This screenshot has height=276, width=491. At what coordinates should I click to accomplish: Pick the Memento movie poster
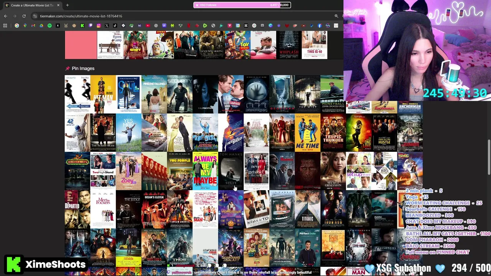coord(256,209)
